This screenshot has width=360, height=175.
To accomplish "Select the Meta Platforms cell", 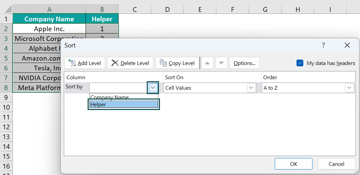I will (36, 88).
